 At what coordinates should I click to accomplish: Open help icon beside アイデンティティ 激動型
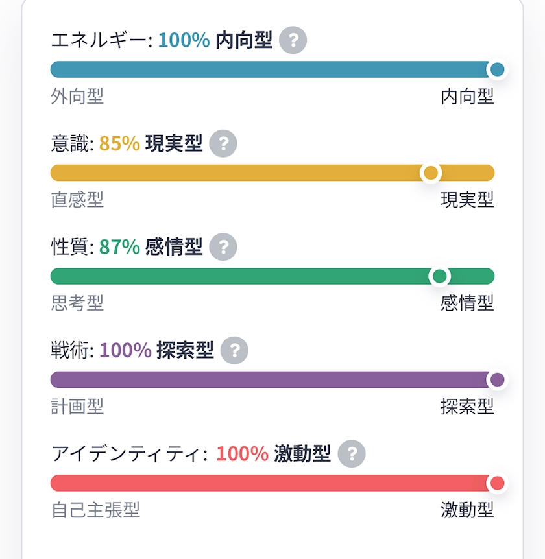click(x=352, y=453)
